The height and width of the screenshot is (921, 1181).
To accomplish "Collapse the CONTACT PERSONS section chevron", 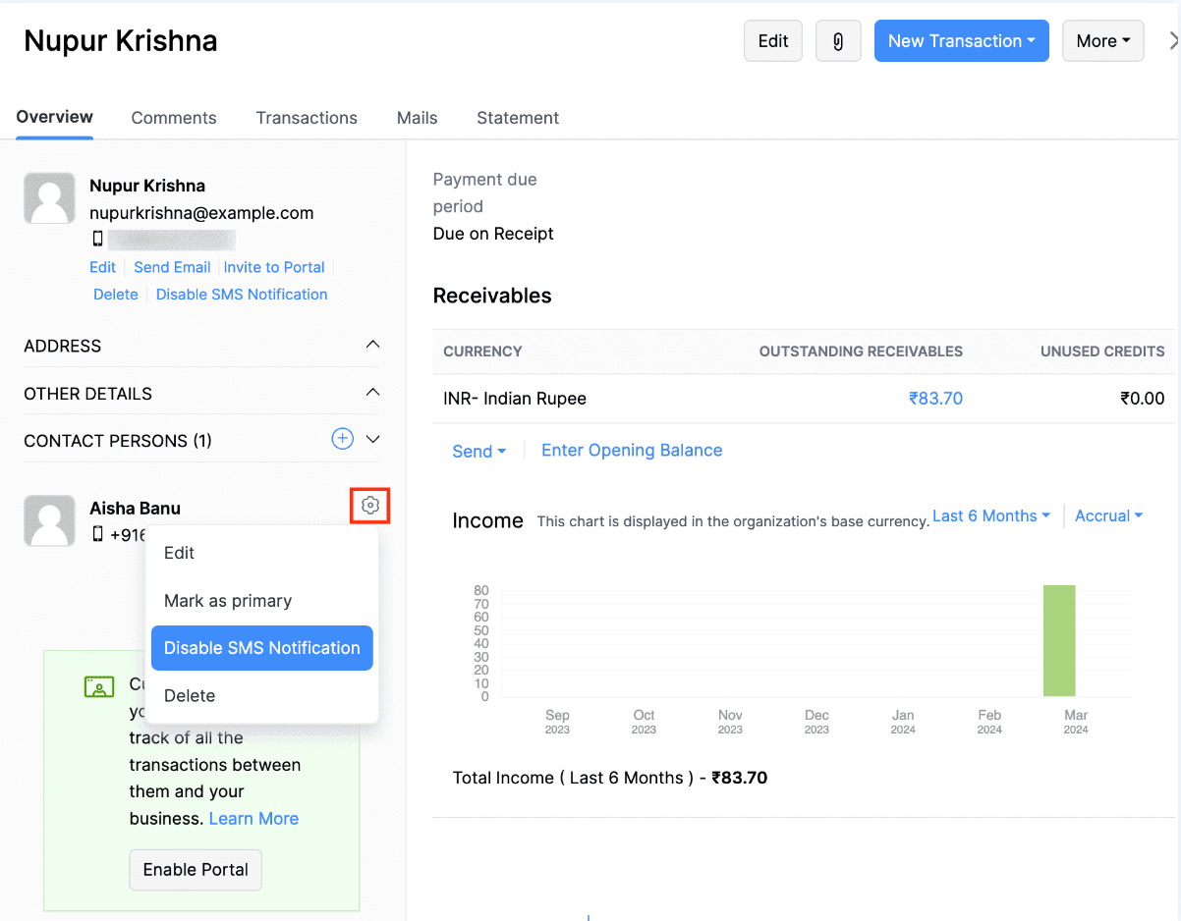I will click(x=372, y=440).
